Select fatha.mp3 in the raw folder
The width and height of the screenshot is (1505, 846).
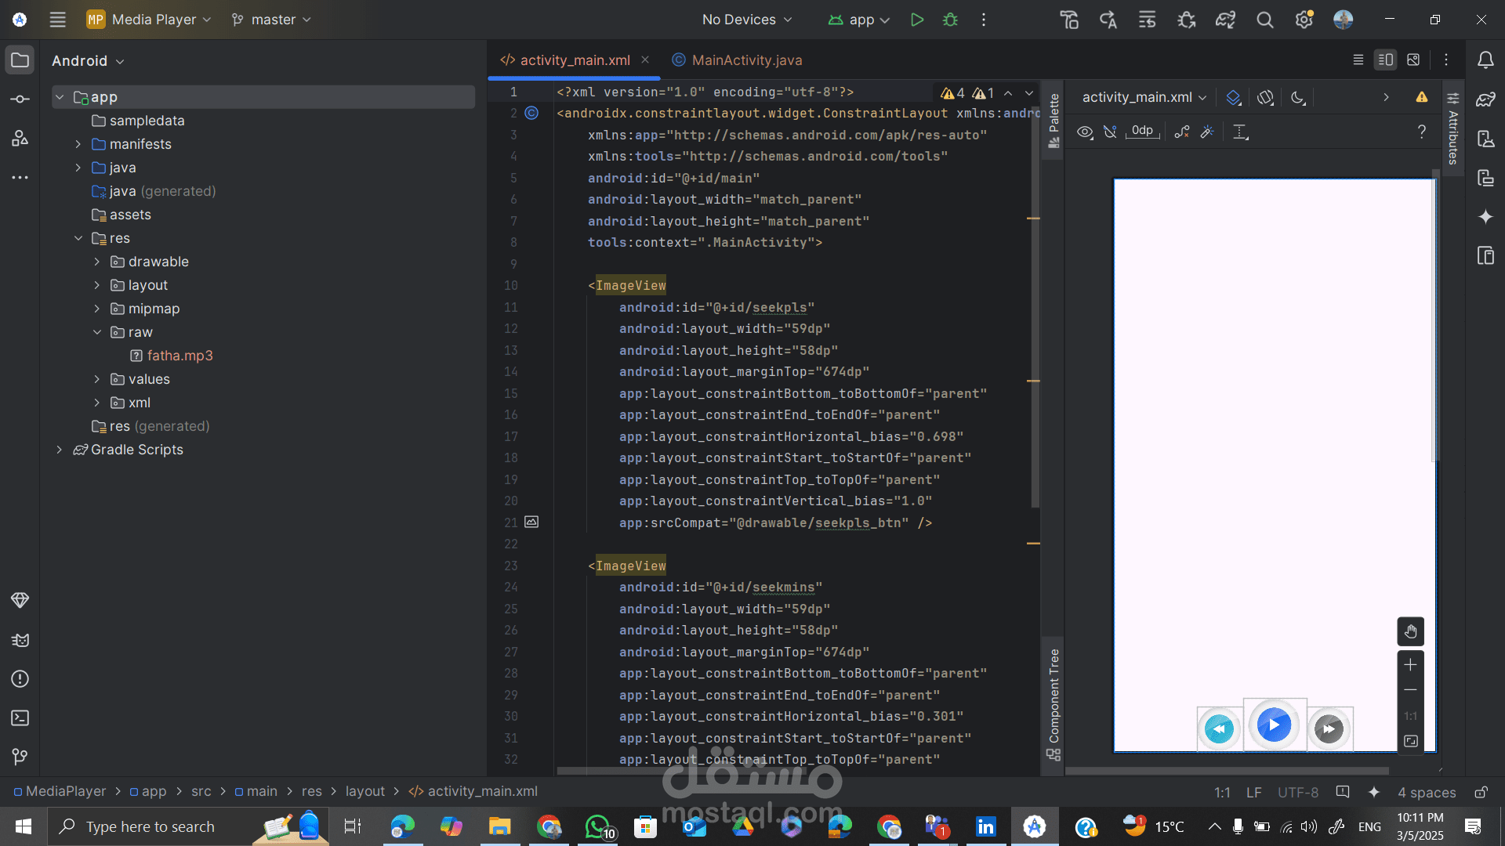tap(180, 356)
